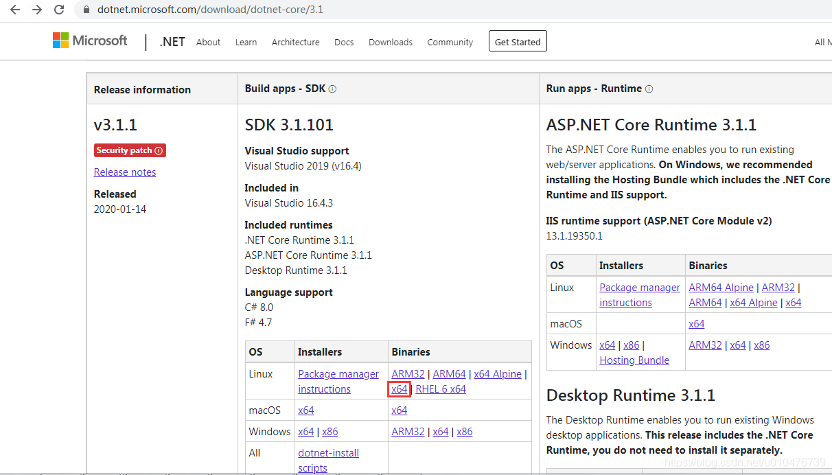This screenshot has width=832, height=475.
Task: Click the padlock icon in the address bar
Action: tap(86, 10)
